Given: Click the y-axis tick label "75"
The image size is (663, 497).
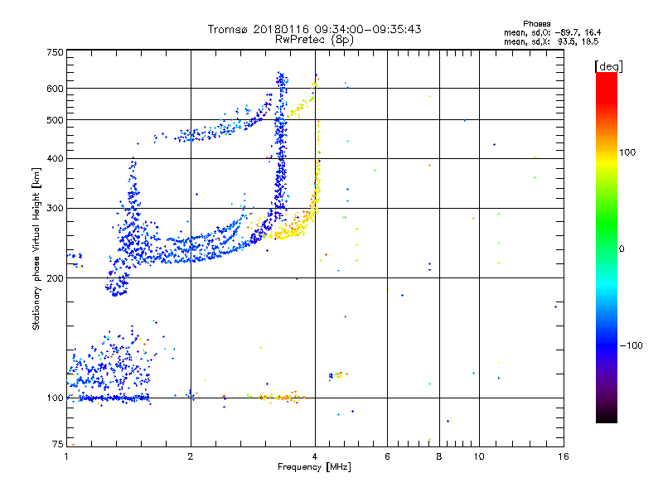Looking at the screenshot, I should [58, 444].
